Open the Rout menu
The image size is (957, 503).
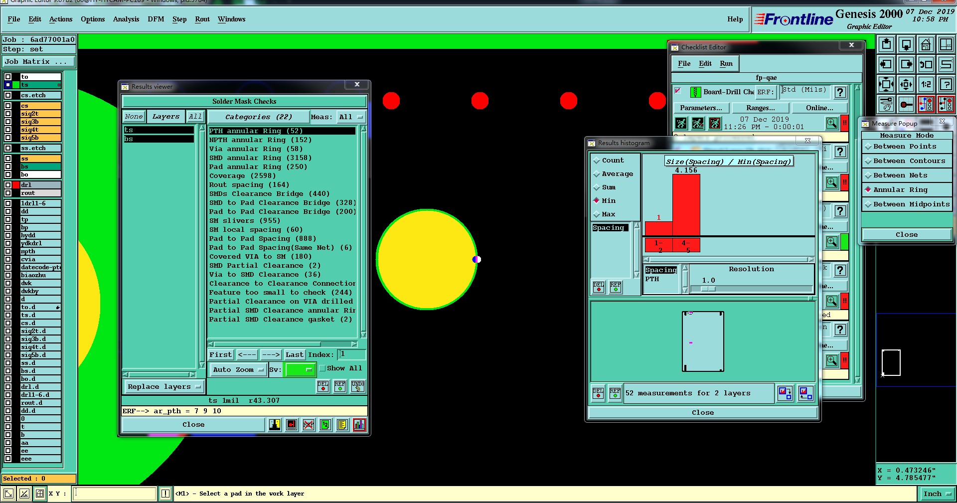tap(202, 19)
